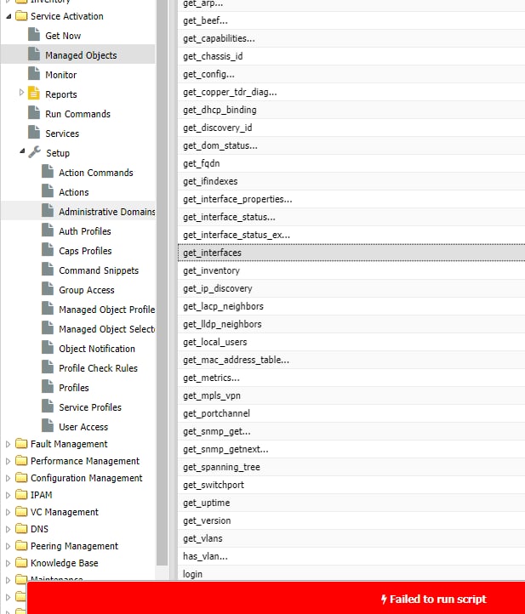Viewport: 525px width, 614px height.
Task: Click the Group Access page icon
Action: 48,289
